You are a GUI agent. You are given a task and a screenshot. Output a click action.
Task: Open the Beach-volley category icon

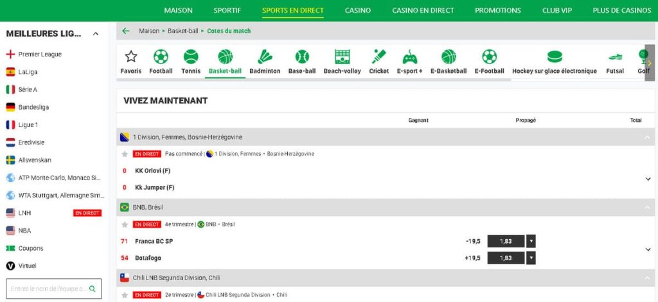pos(342,56)
